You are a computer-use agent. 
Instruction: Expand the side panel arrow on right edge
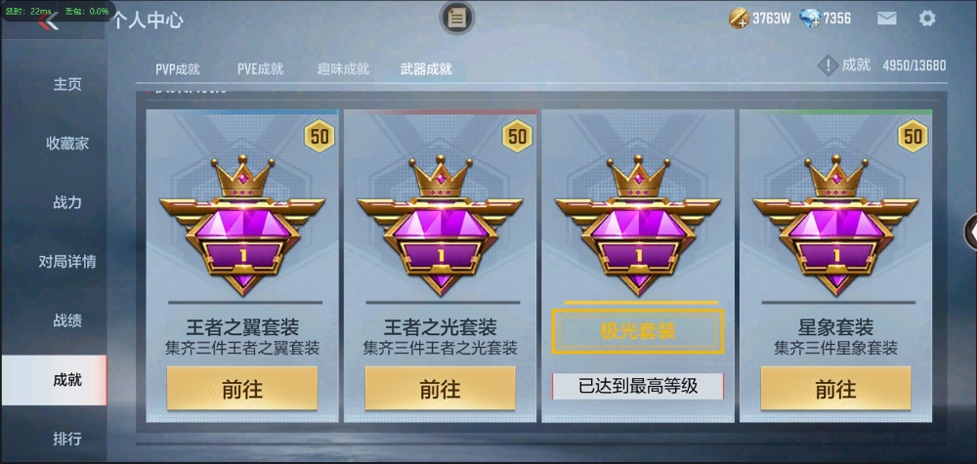click(971, 232)
